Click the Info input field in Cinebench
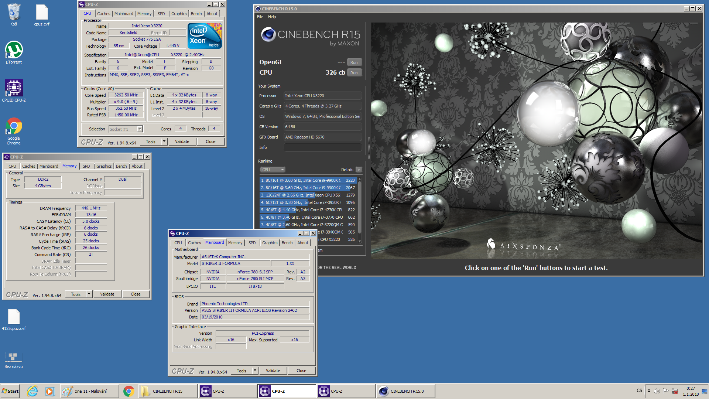This screenshot has height=399, width=709. pos(323,147)
